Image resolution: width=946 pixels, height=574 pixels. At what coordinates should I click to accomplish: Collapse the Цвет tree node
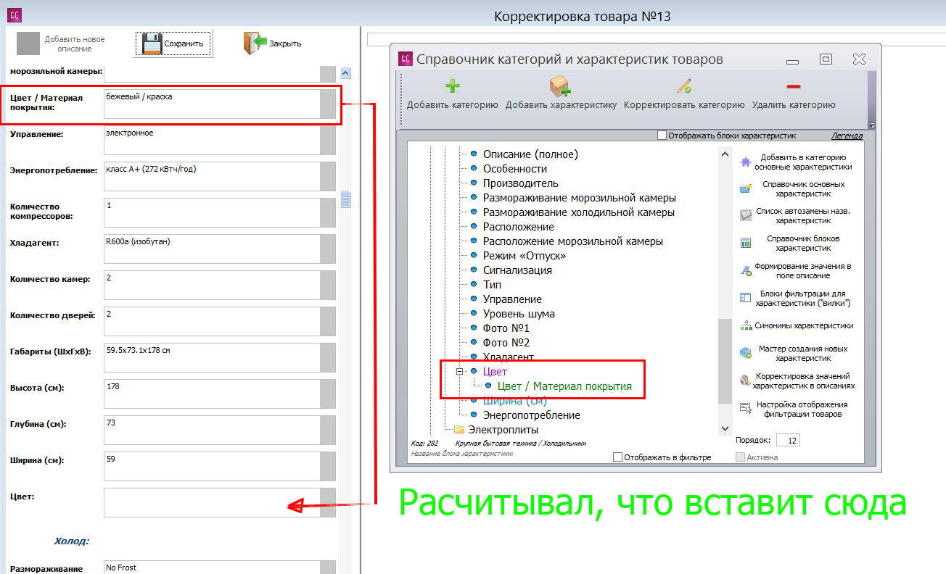[x=459, y=372]
